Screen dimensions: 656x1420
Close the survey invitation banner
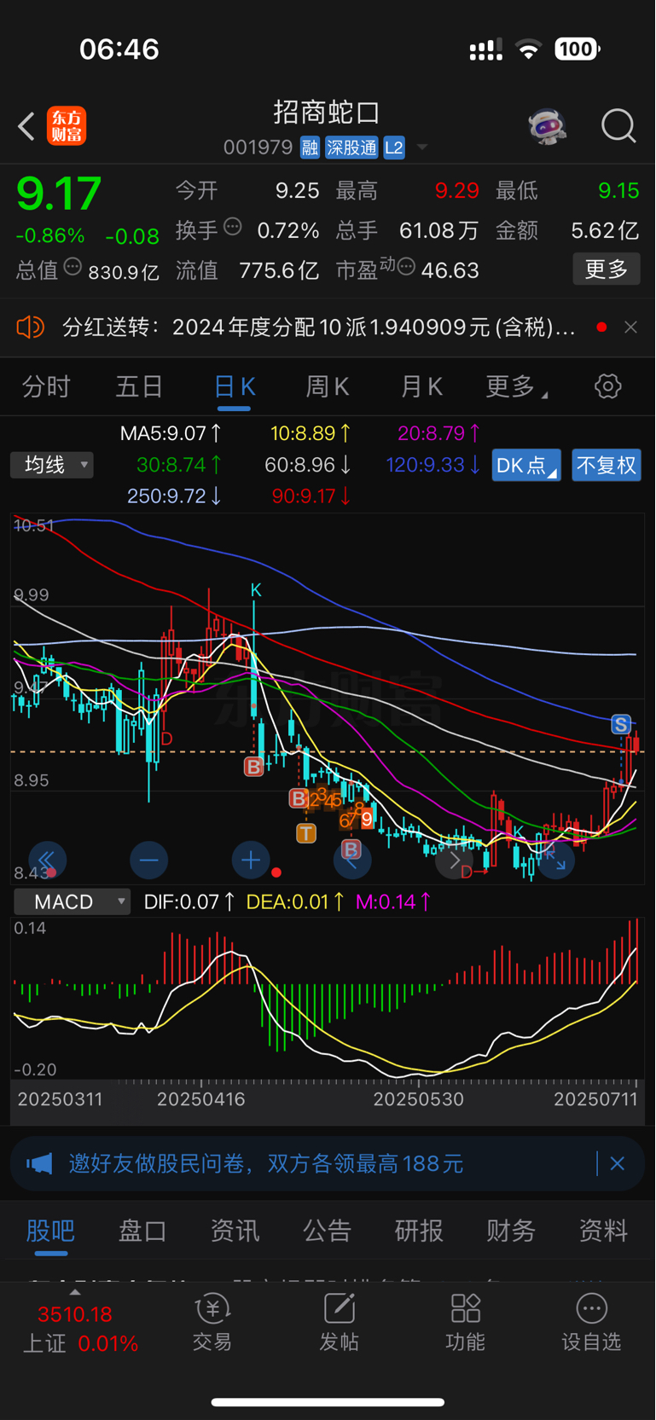[x=618, y=1163]
